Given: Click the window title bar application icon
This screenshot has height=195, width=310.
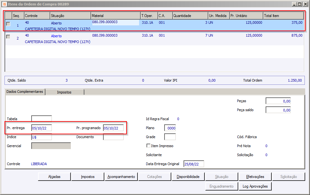Looking at the screenshot, I should pyautogui.click(x=4, y=4).
